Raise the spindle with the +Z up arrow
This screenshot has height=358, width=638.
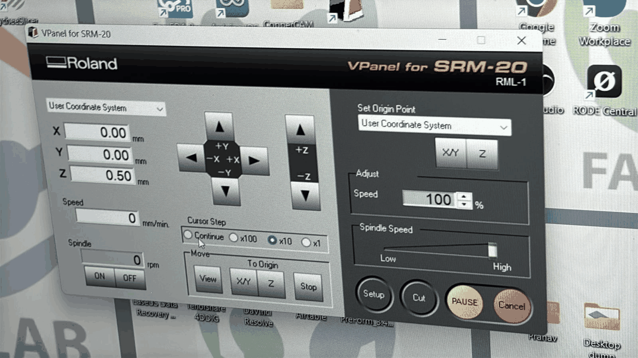pos(300,130)
